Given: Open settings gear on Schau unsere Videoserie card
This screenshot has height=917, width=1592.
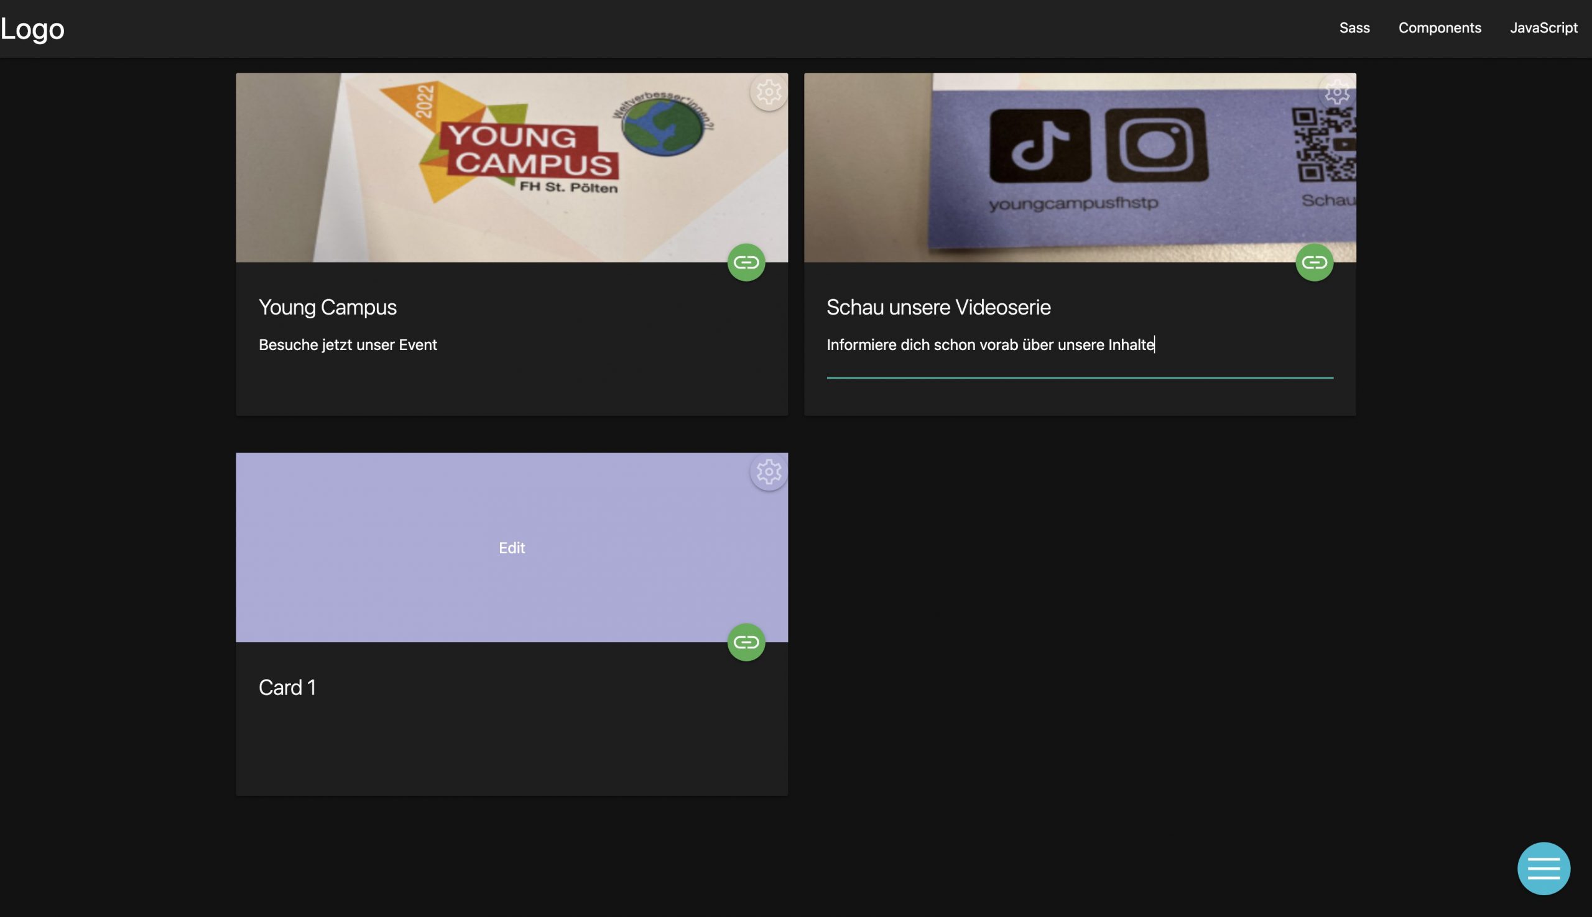Looking at the screenshot, I should tap(1337, 93).
